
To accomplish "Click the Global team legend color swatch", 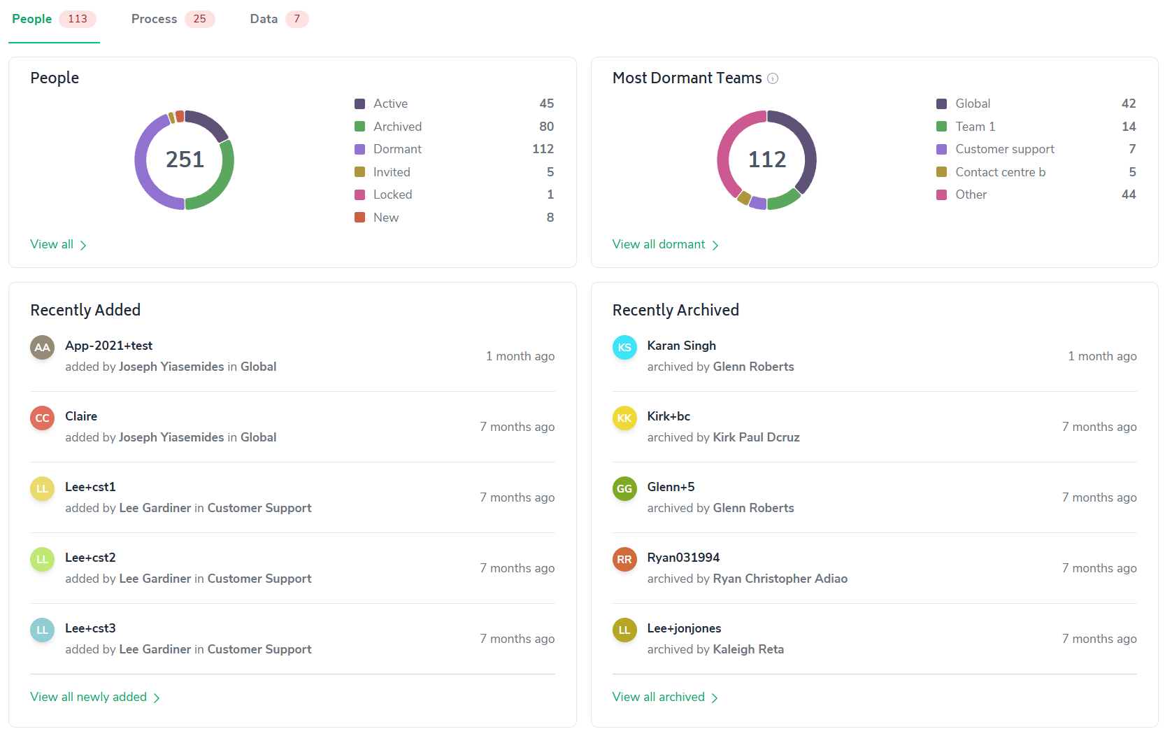I will click(942, 104).
